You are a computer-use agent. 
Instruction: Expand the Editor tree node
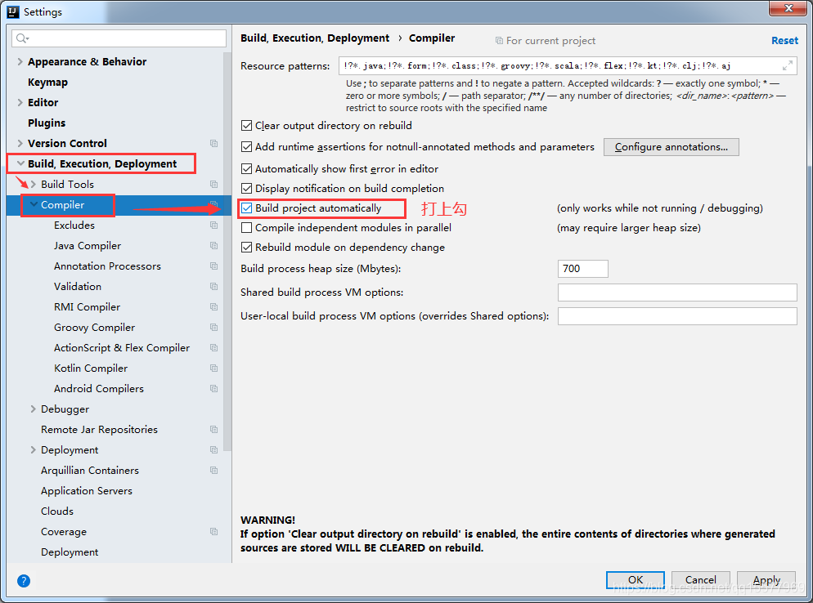pos(18,102)
